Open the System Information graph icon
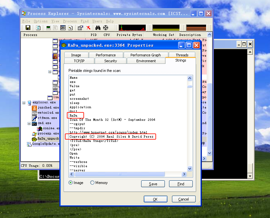270x218 pixels. click(48, 28)
